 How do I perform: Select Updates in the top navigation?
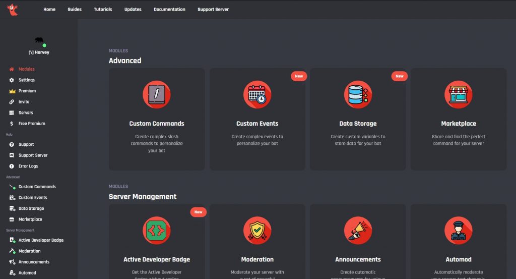[x=133, y=10]
